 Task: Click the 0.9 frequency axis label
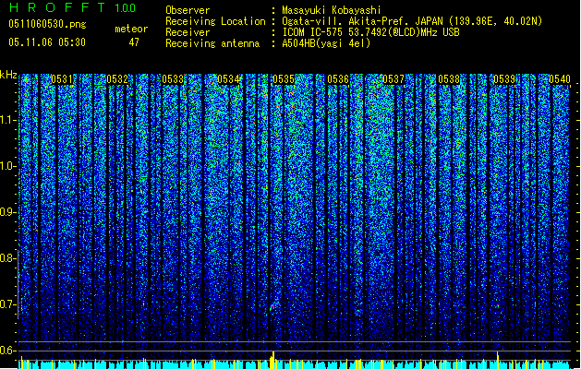tap(8, 212)
